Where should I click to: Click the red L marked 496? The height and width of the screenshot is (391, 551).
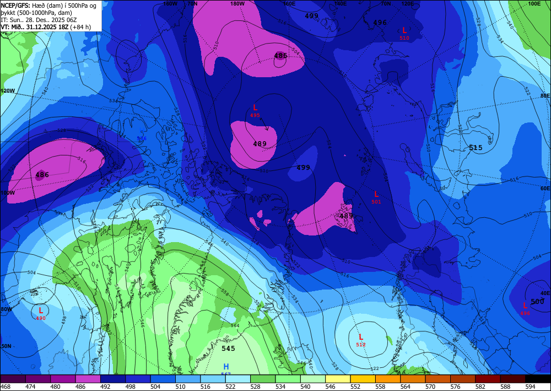click(525, 306)
